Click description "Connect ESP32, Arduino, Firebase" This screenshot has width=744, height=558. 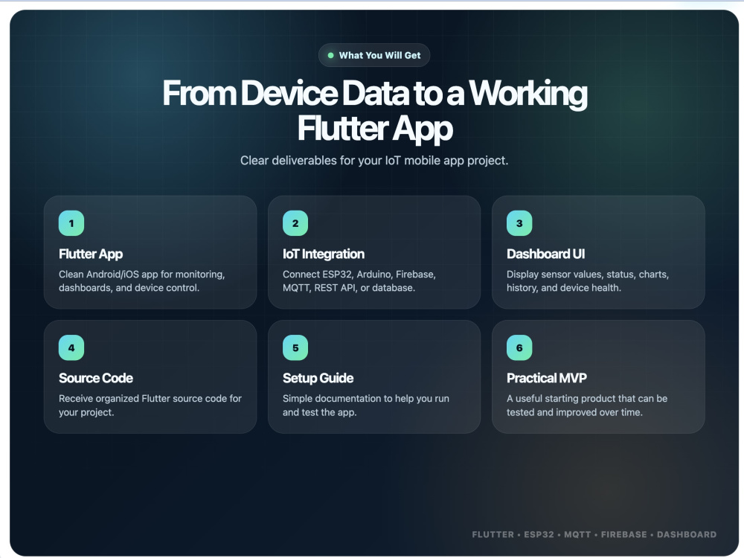[x=359, y=275]
